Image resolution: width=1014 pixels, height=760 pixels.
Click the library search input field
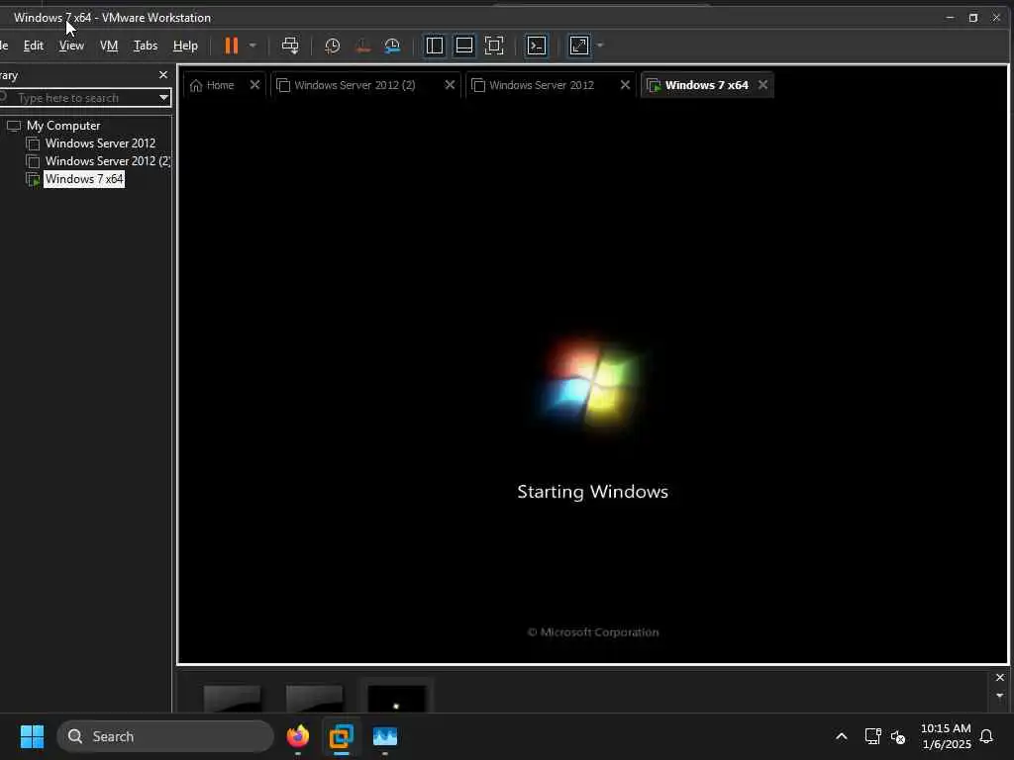click(x=79, y=98)
